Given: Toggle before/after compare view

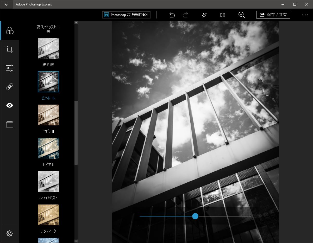Looking at the screenshot, I should tap(223, 15).
